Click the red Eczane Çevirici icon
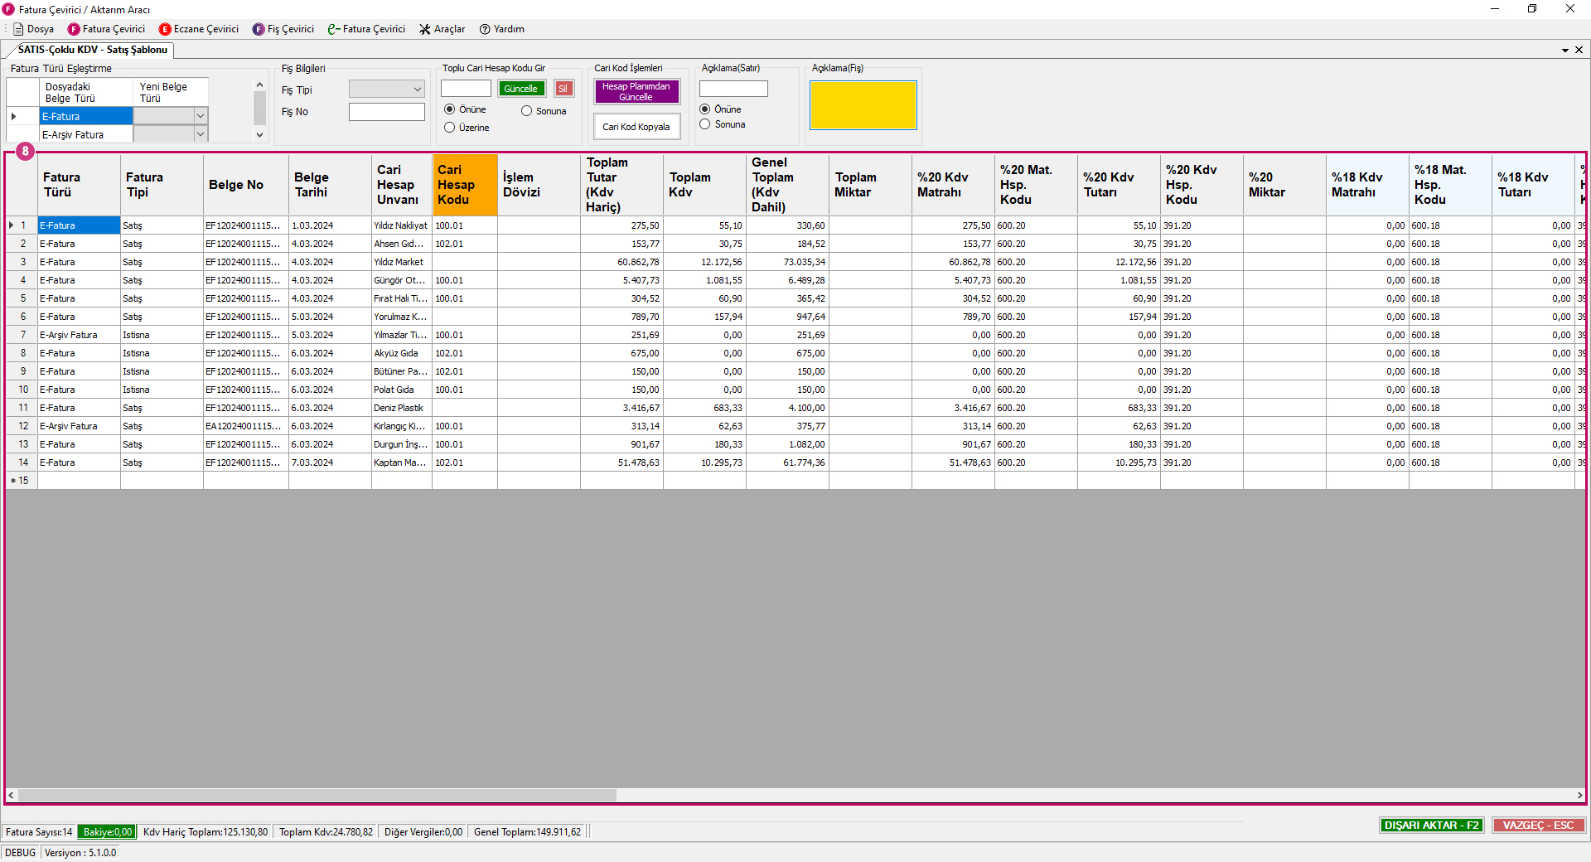Viewport: 1591px width, 862px height. (x=165, y=29)
